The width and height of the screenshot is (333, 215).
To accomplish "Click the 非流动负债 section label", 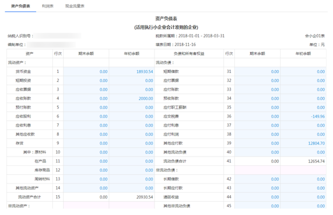I will 167,170.
